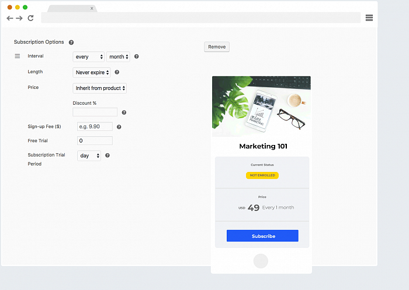
Task: Click the blue Subscribe button
Action: [262, 236]
